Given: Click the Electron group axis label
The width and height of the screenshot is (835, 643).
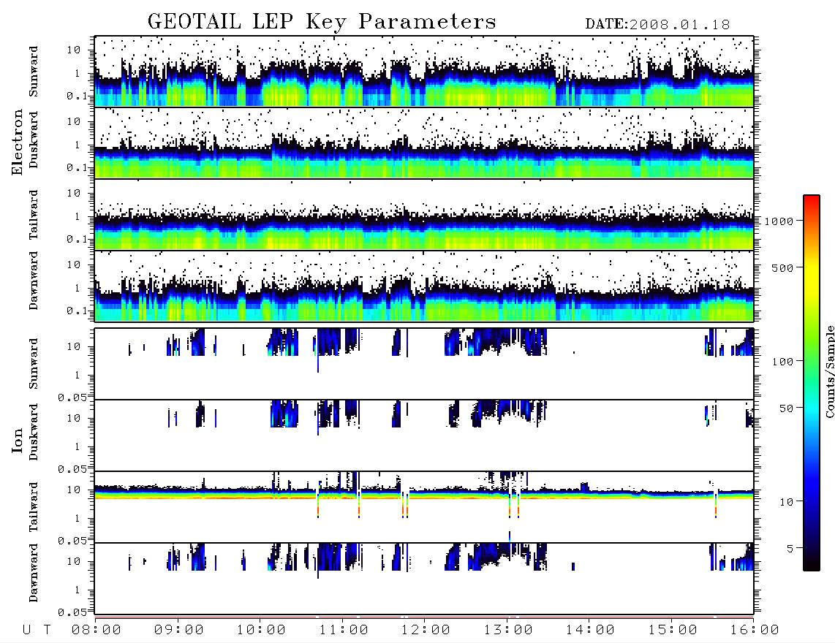Looking at the screenshot, I should (x=17, y=142).
